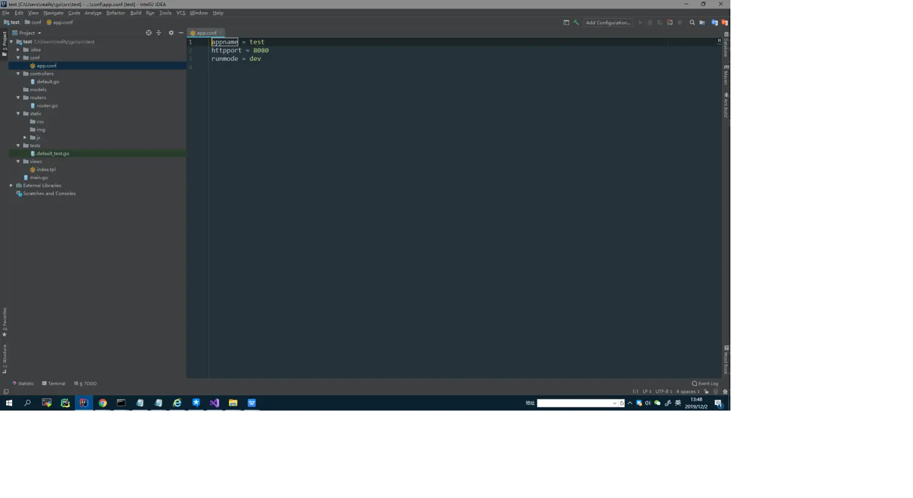Image resolution: width=913 pixels, height=498 pixels.
Task: Expand the .idea folder
Action: click(18, 50)
